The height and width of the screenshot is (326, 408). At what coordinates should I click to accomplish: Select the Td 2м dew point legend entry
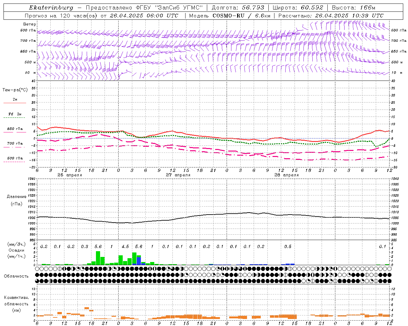pos(15,114)
